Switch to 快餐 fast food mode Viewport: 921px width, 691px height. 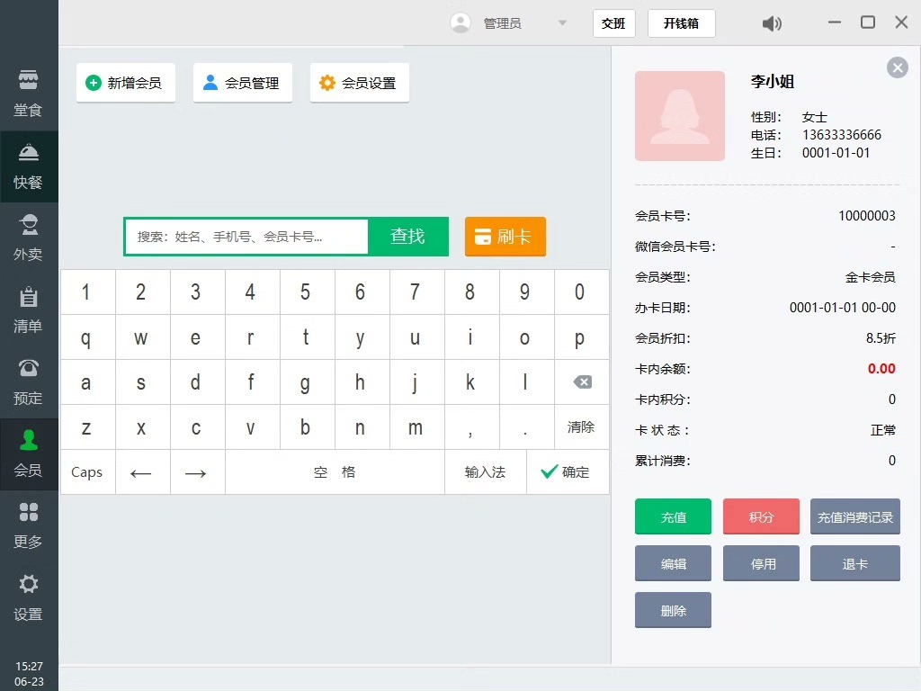[x=29, y=166]
